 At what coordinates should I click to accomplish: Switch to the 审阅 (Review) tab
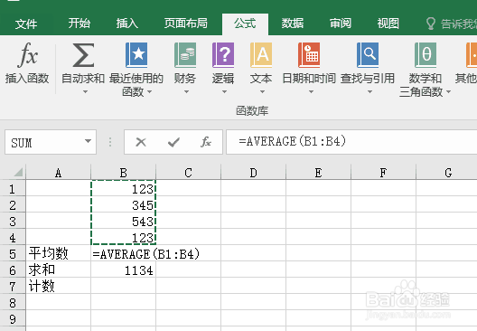click(341, 24)
